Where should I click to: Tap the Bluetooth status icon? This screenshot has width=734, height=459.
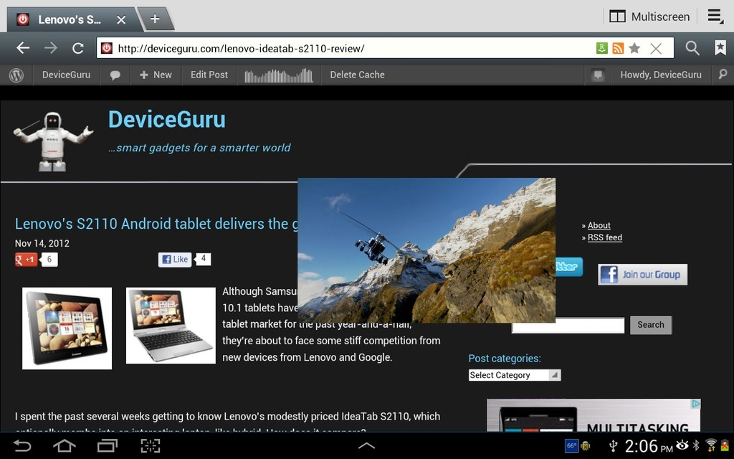point(696,445)
